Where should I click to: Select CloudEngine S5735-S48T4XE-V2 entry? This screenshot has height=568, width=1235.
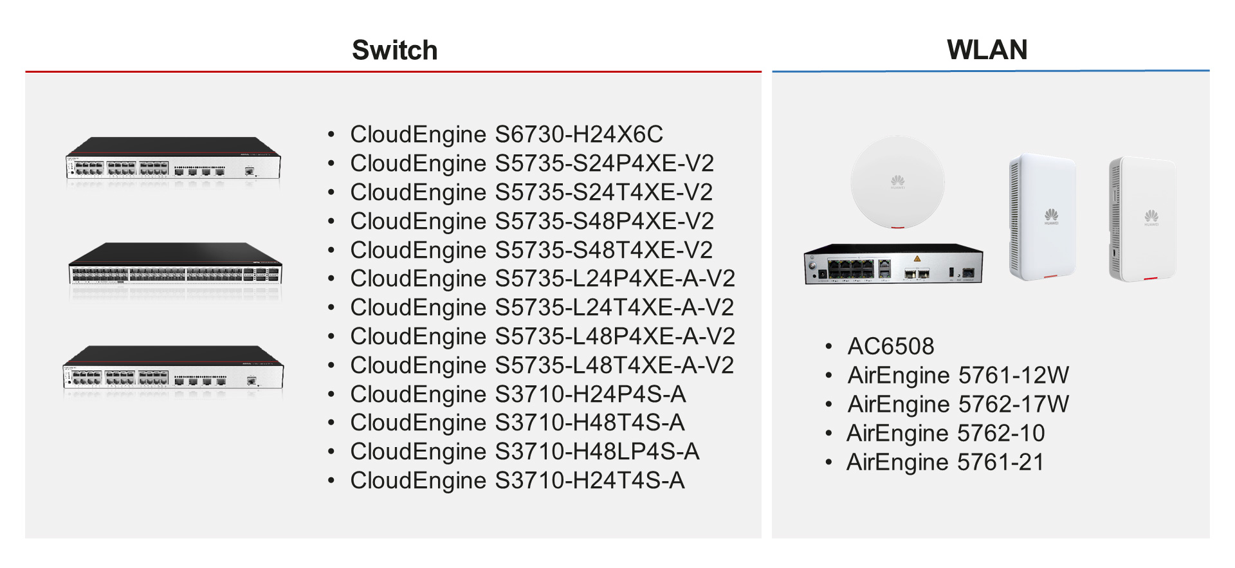pyautogui.click(x=531, y=250)
